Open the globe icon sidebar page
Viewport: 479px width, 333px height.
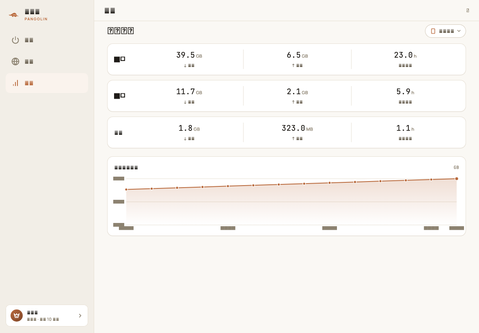point(15,61)
